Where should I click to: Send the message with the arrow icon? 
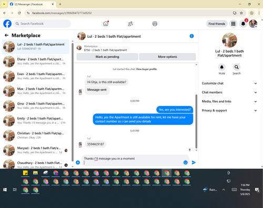pyautogui.click(x=194, y=162)
